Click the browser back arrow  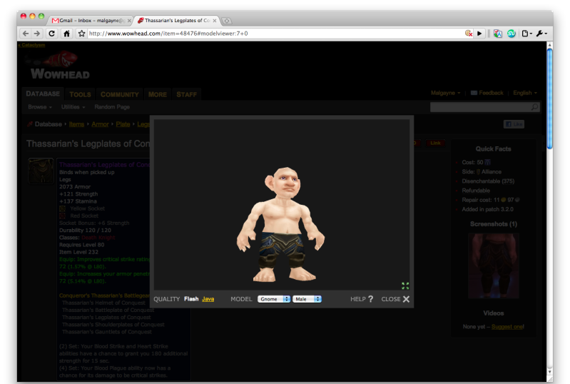pyautogui.click(x=26, y=34)
